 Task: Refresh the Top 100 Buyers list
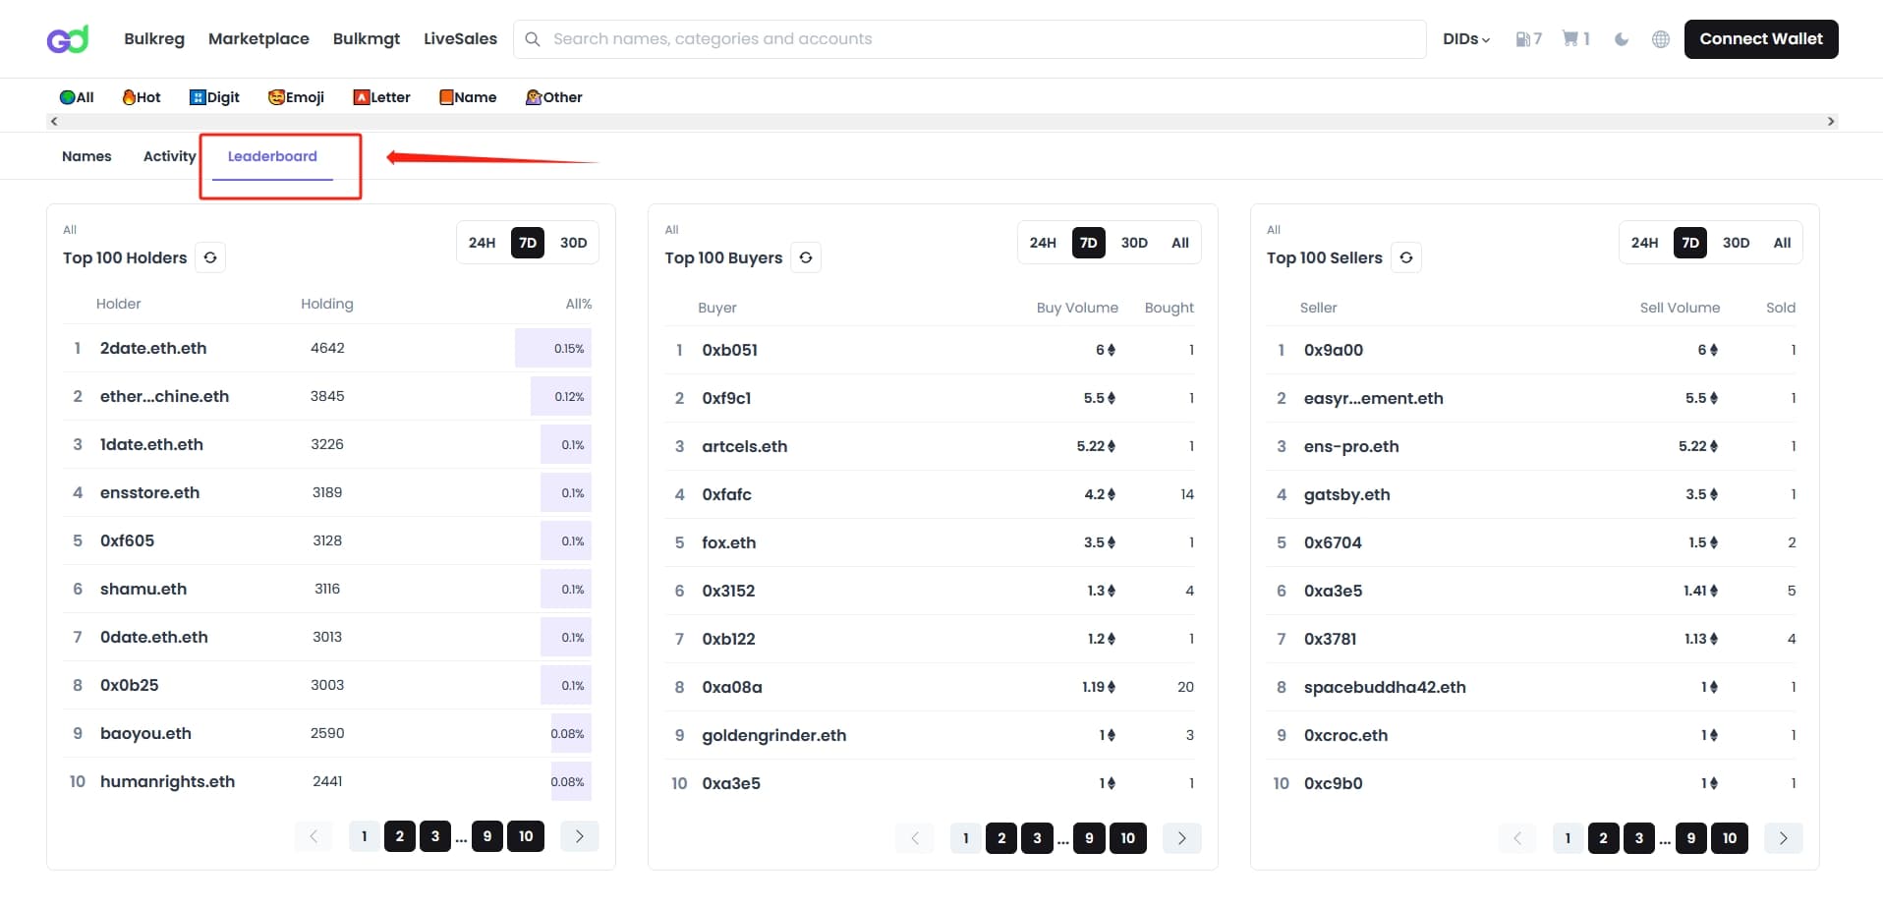click(806, 257)
